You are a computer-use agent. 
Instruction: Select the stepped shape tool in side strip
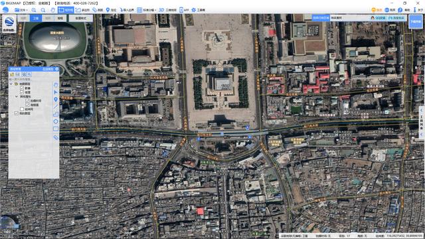pyautogui.click(x=56, y=114)
